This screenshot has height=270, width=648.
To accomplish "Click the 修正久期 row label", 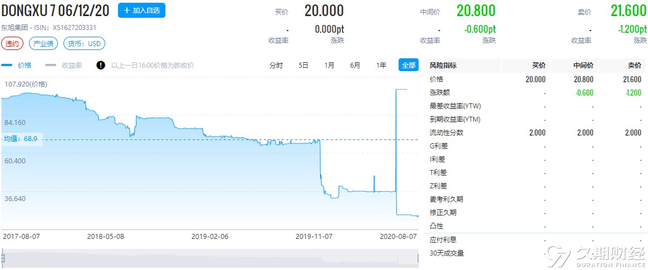I will point(443,213).
